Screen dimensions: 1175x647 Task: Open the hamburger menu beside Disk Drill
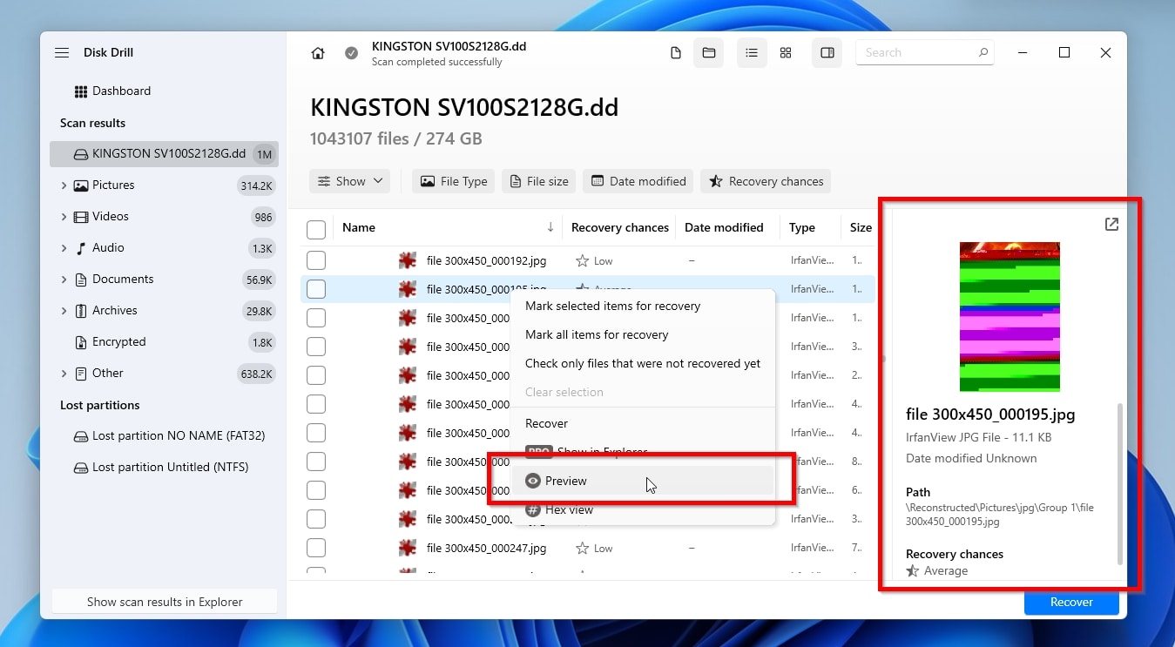coord(62,52)
